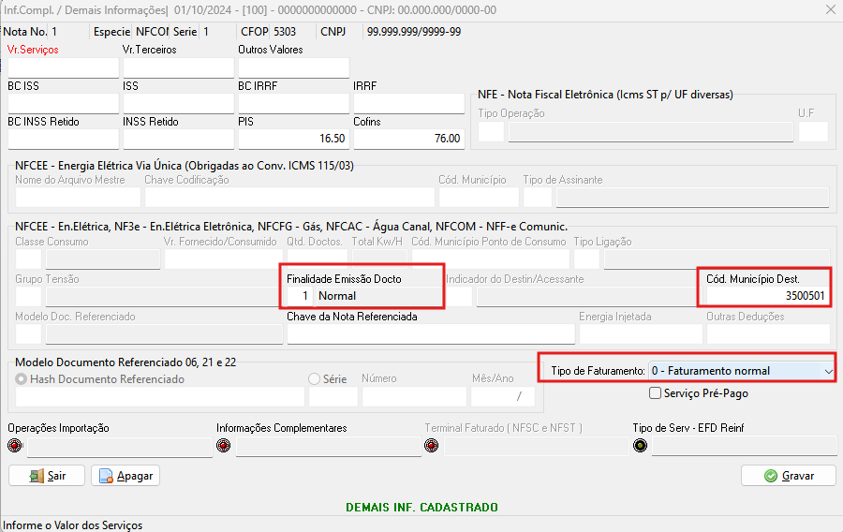Click the Operações Importação text field
Viewport: 843px width, 532px height.
tap(120, 447)
